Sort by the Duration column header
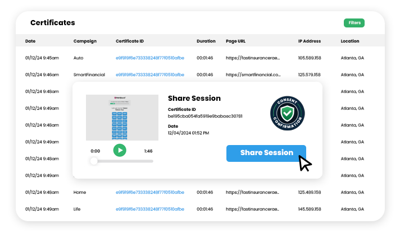The width and height of the screenshot is (400, 238). 206,41
